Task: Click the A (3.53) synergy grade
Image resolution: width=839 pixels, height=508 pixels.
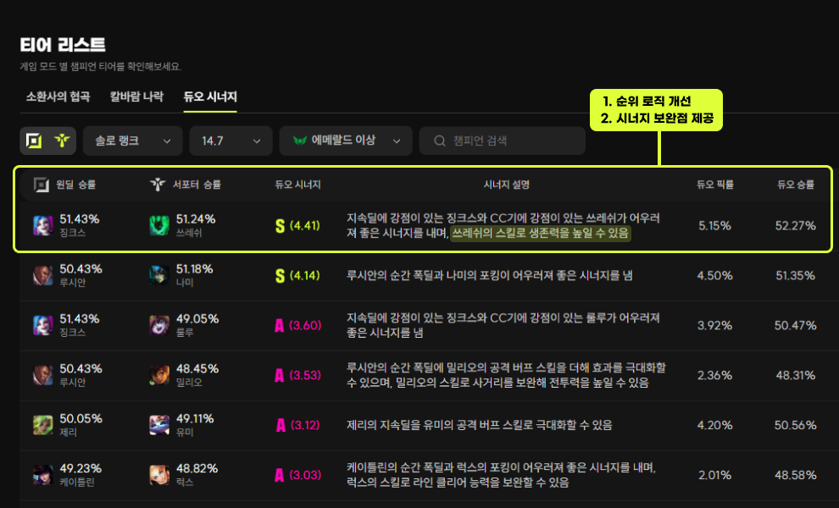Action: [x=297, y=375]
